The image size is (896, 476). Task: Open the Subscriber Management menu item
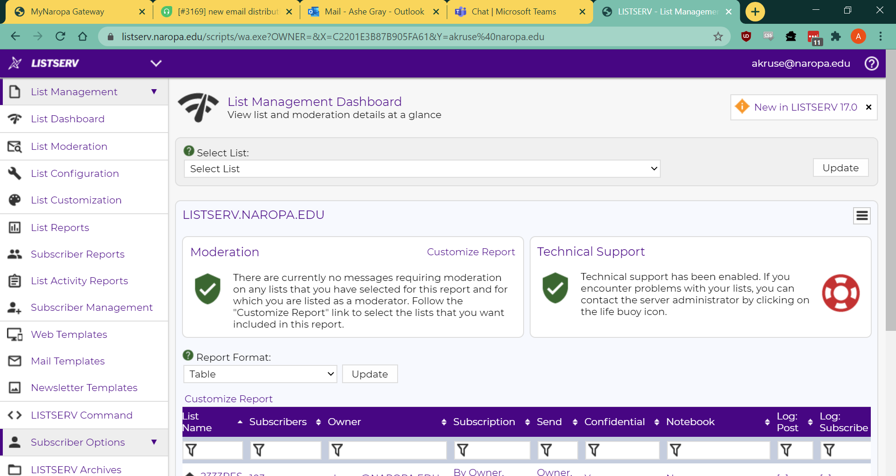point(91,307)
